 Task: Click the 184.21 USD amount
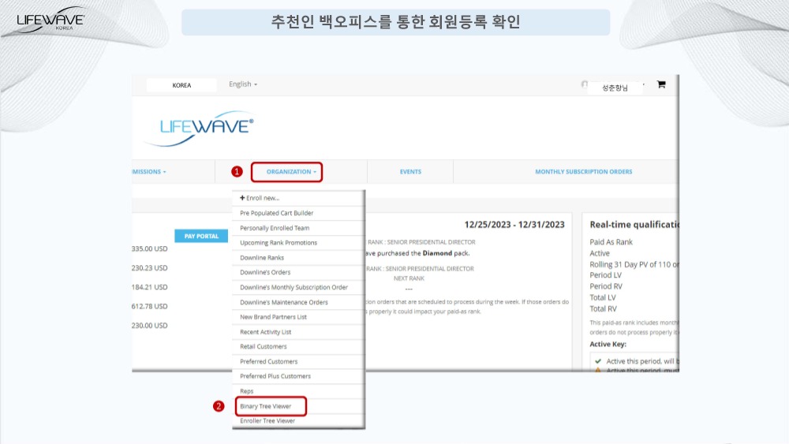149,287
